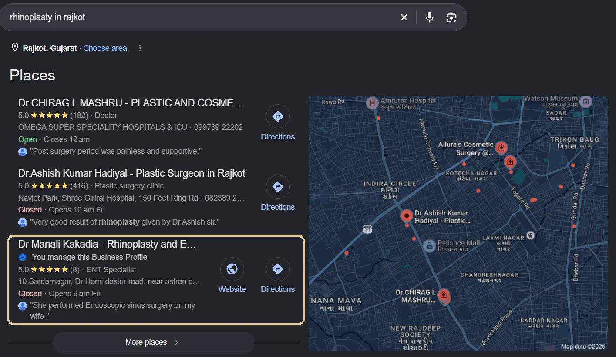The height and width of the screenshot is (357, 616).
Task: Open the three-dot menu beside Choose area
Action: (x=140, y=48)
